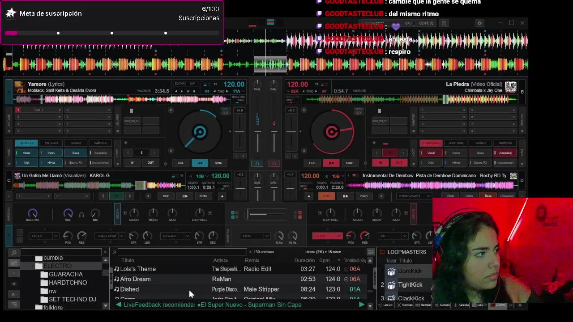Enable deck A headphone cue

257,164
